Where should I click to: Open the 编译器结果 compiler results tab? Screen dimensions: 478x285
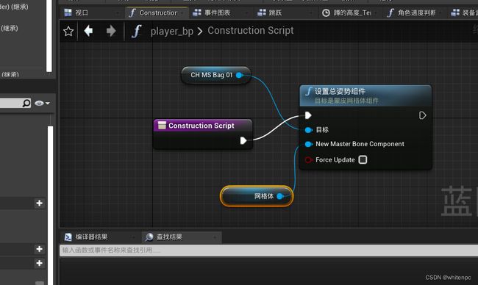(x=99, y=237)
